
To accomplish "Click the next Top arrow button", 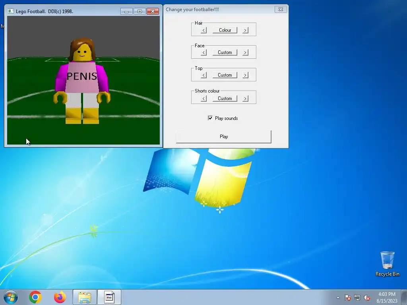I will tap(245, 75).
